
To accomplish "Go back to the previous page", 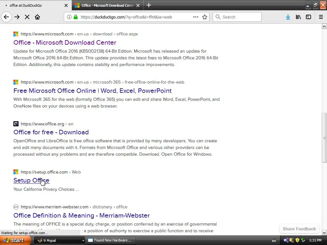I will (x=6, y=17).
